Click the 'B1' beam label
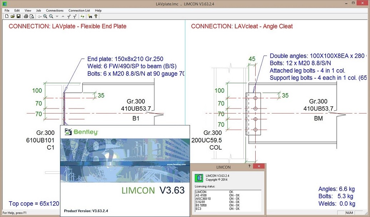The width and height of the screenshot is (370, 217). [x=136, y=118]
